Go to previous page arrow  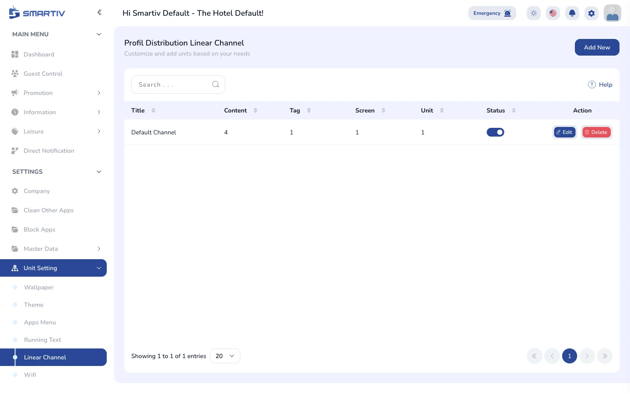click(552, 356)
